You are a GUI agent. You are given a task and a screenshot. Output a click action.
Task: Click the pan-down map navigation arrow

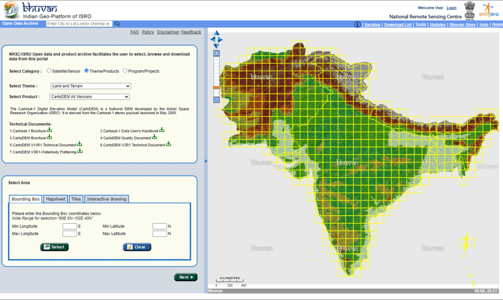point(216,45)
